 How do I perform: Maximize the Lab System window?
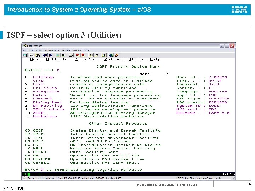coord(227,46)
